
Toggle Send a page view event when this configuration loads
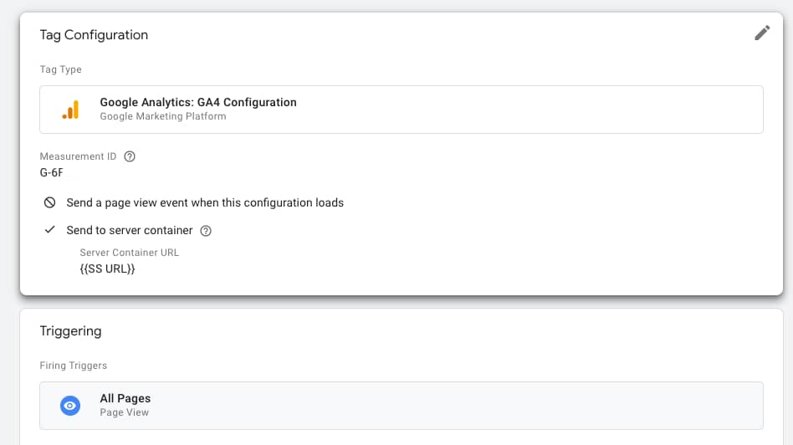coord(205,202)
